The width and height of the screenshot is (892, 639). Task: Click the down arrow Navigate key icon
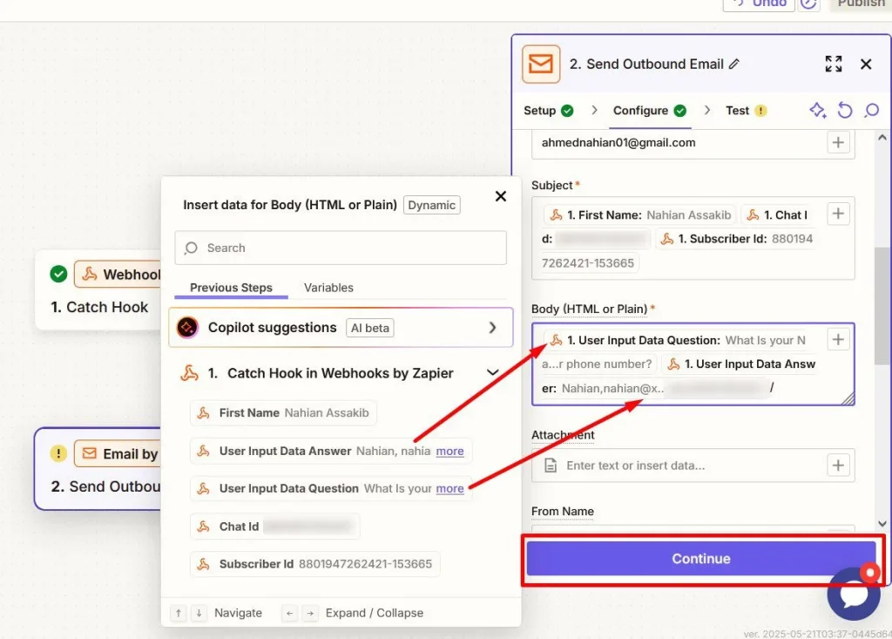pyautogui.click(x=199, y=613)
